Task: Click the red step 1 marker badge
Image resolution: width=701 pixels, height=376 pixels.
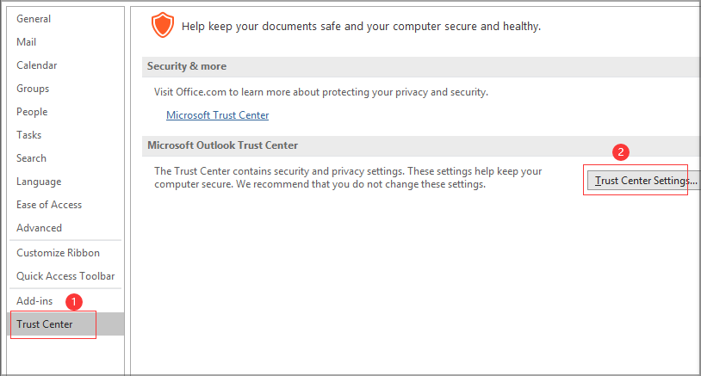Action: 74,302
